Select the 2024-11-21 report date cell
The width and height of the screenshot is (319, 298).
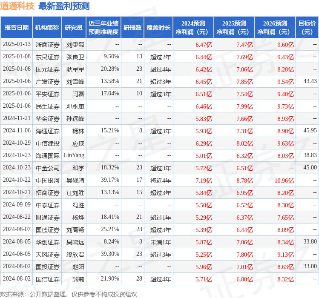[x=17, y=118]
